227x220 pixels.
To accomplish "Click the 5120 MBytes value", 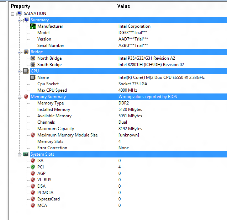I will click(x=130, y=109).
